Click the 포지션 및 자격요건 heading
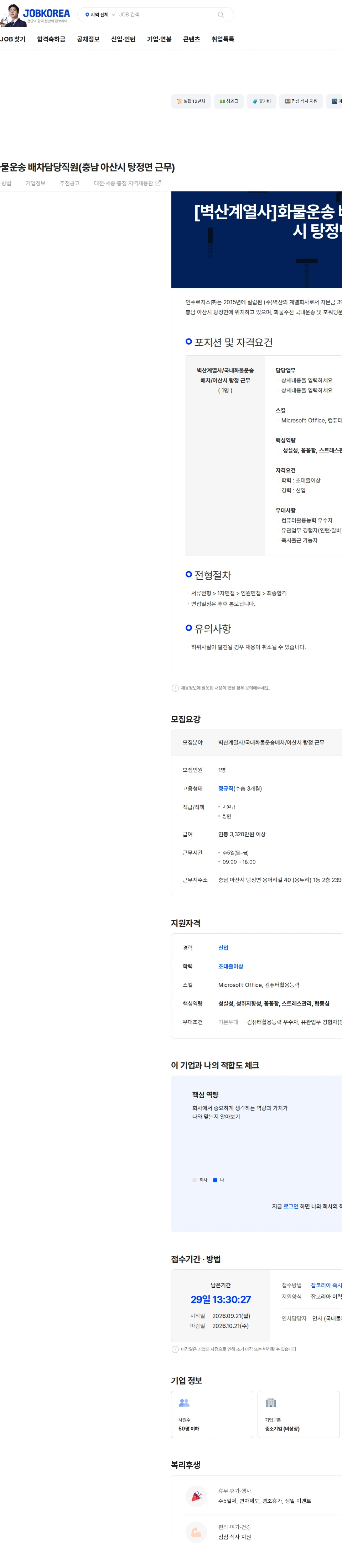 [233, 342]
